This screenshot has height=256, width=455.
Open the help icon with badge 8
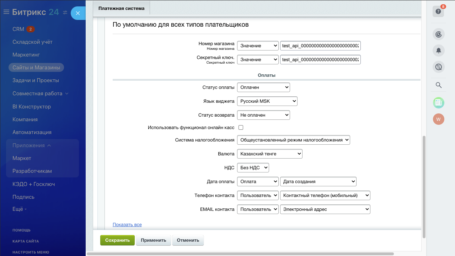pyautogui.click(x=438, y=11)
